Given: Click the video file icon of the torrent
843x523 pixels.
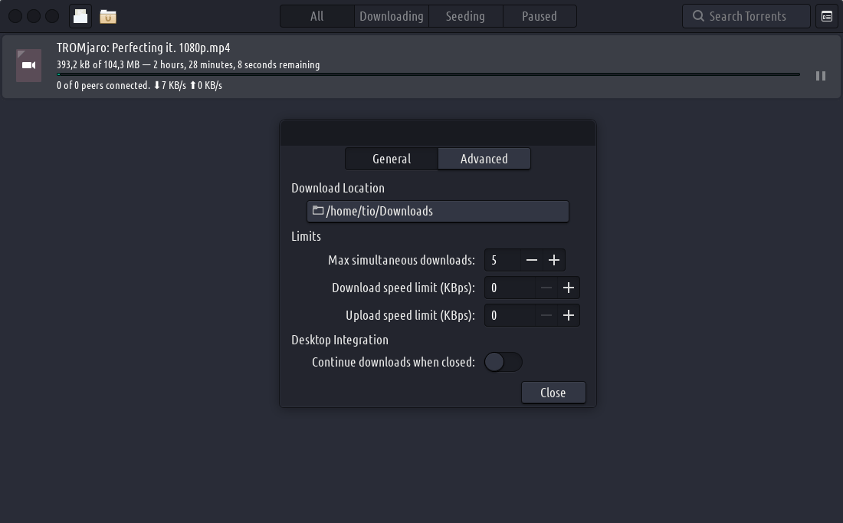Looking at the screenshot, I should point(29,65).
